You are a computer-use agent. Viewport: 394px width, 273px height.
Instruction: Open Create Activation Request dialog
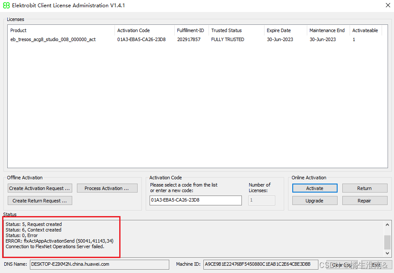40,188
